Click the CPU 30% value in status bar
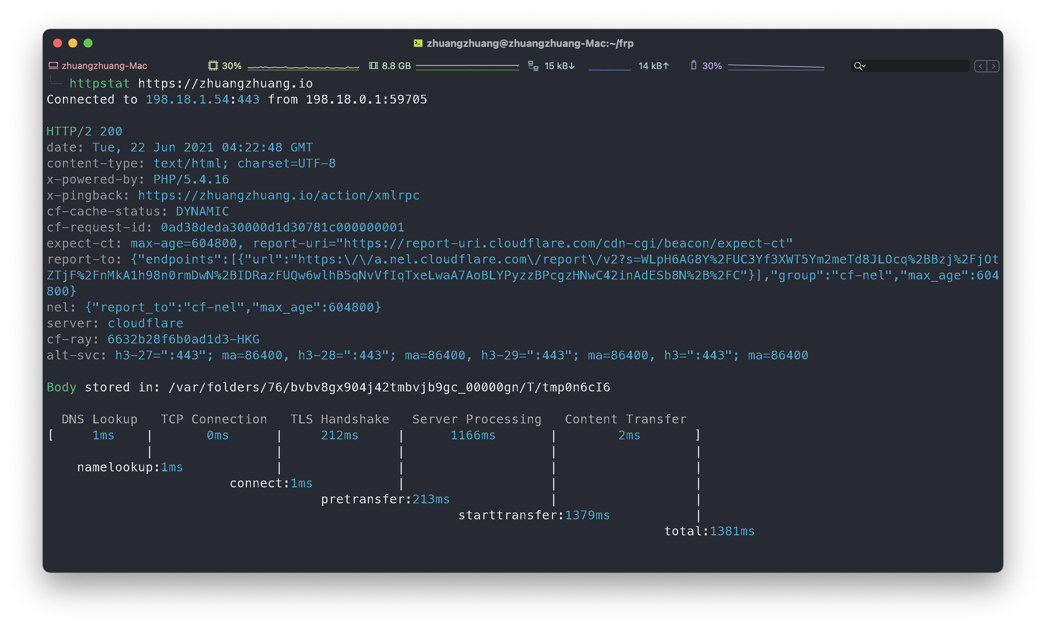This screenshot has height=629, width=1046. (x=232, y=66)
